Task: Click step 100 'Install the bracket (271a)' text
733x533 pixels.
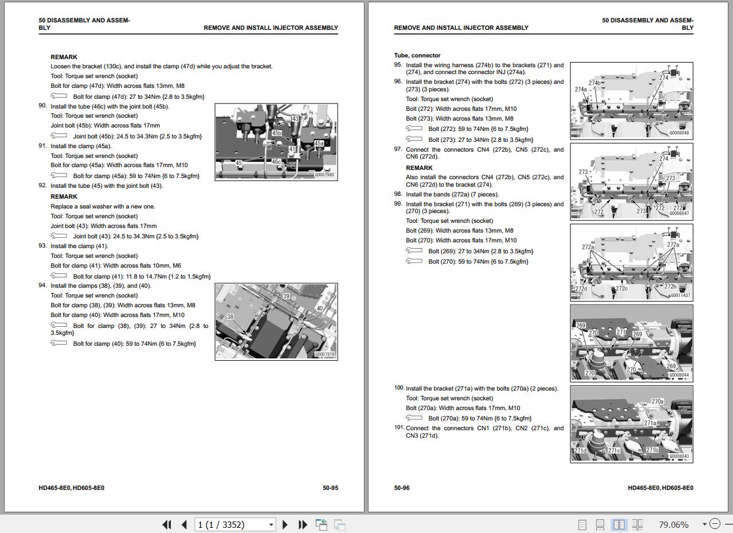Action: tap(482, 388)
